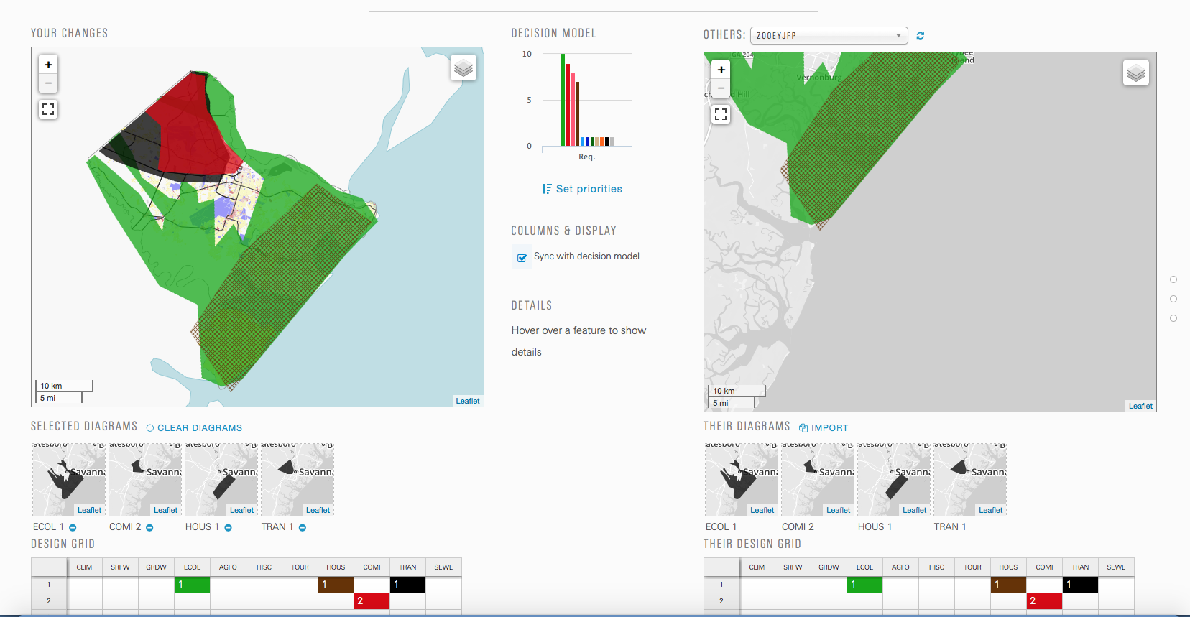
Task: Click TRAN column header in Their Design Grid
Action: pyautogui.click(x=1080, y=567)
